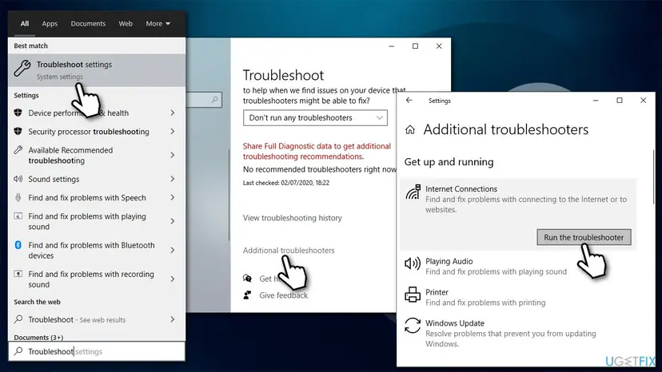
Task: Click the wrench icon beside Available Recommended troubleshooting
Action: coord(18,150)
